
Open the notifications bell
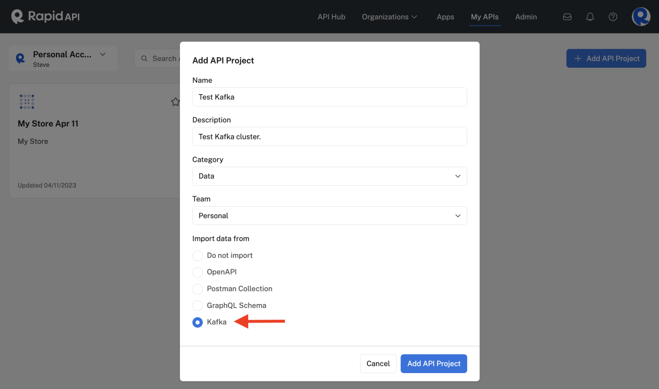590,17
